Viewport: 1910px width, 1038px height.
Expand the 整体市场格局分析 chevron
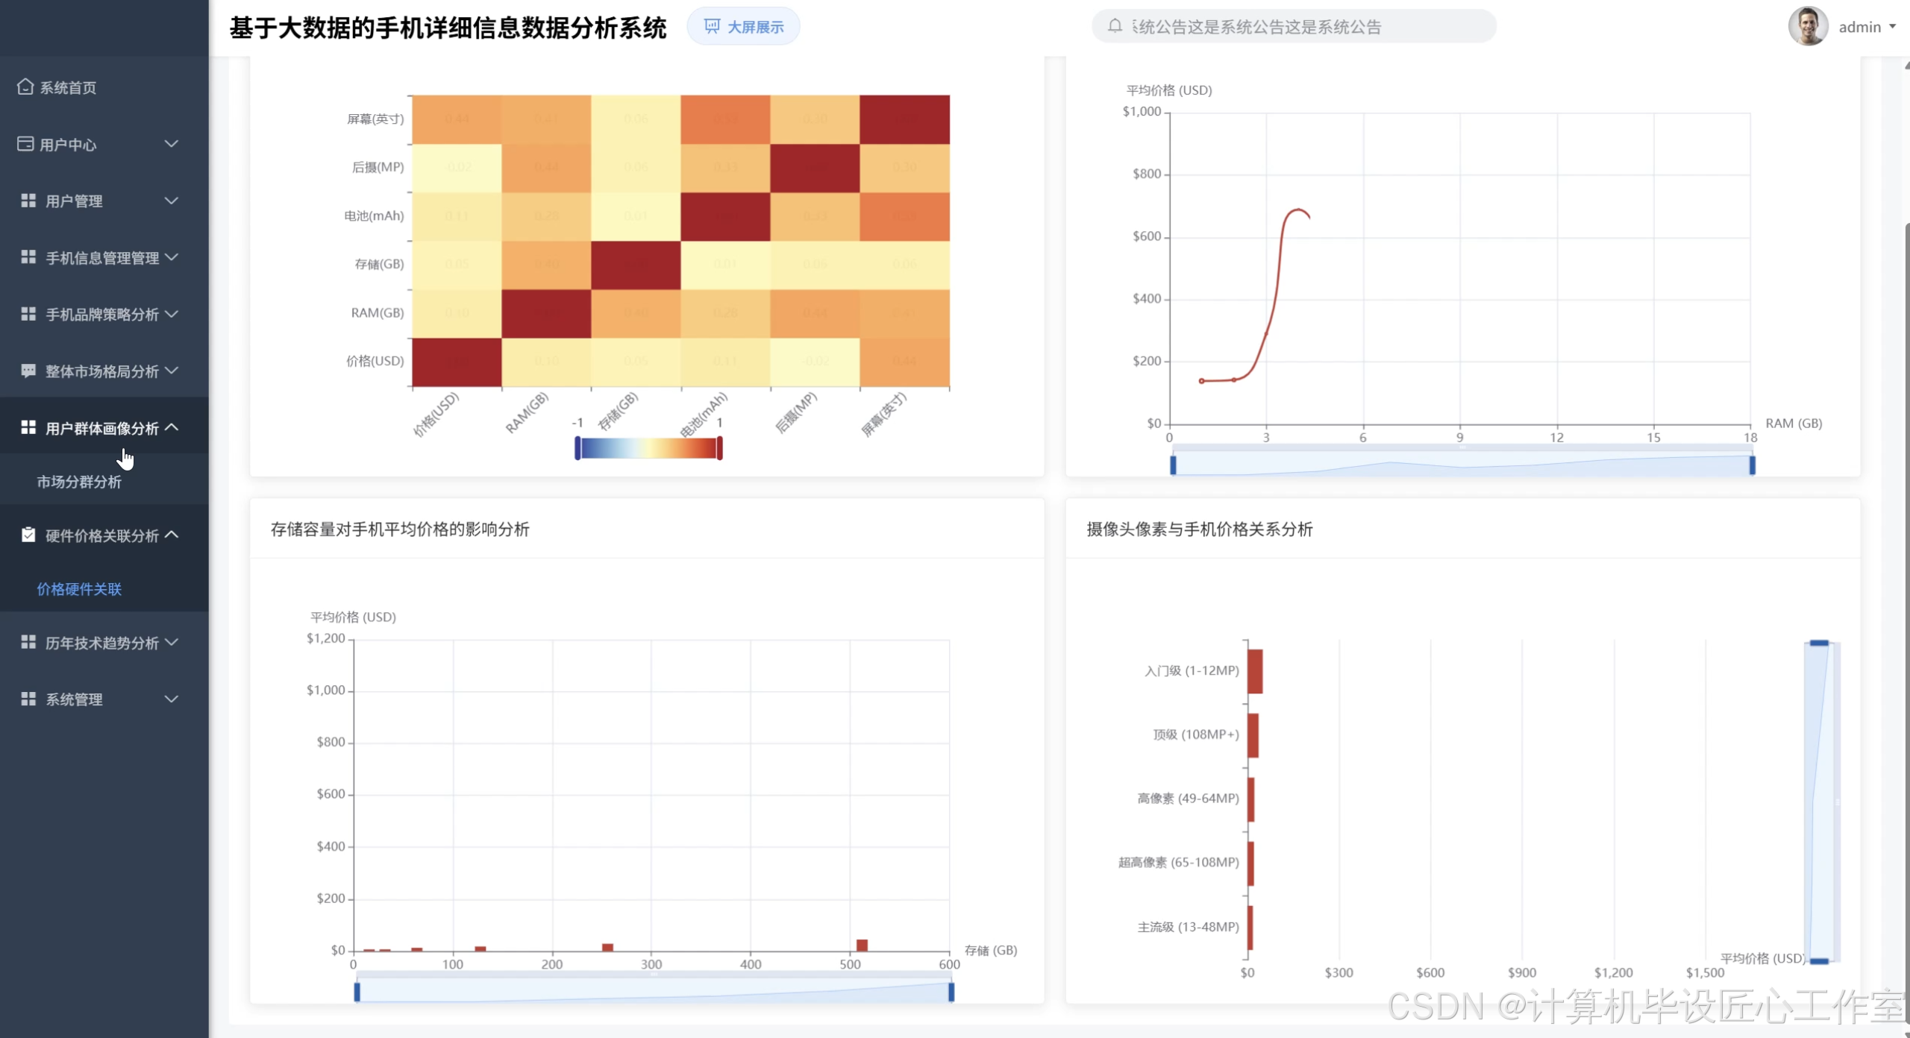(172, 371)
